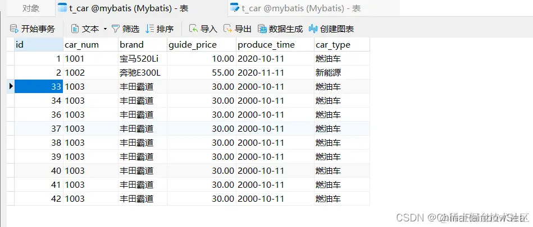This screenshot has height=227, width=533.
Task: Select the id cell 38
Action: [x=38, y=142]
